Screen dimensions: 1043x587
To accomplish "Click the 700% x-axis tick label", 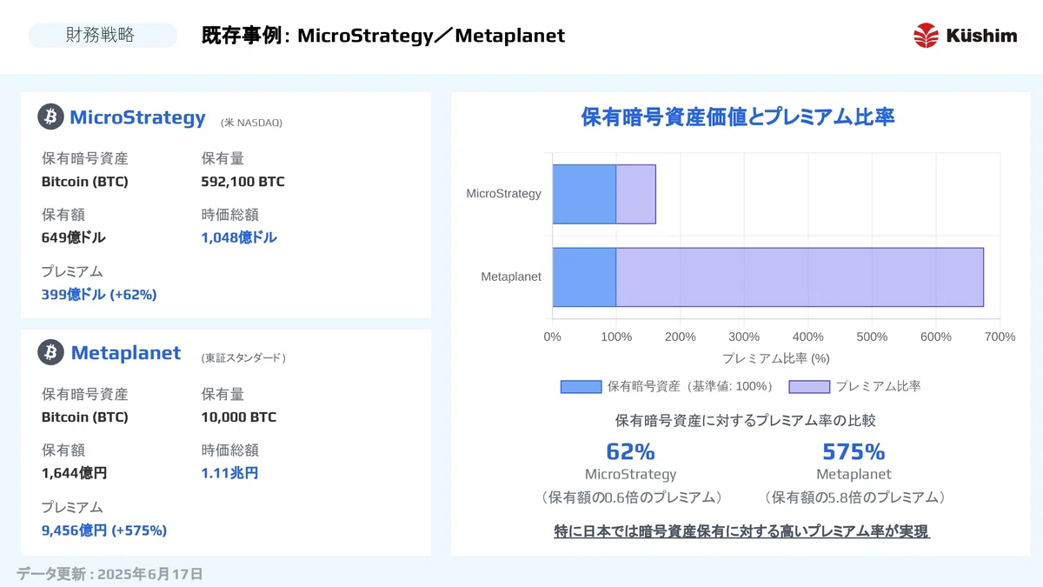I will [x=1000, y=337].
